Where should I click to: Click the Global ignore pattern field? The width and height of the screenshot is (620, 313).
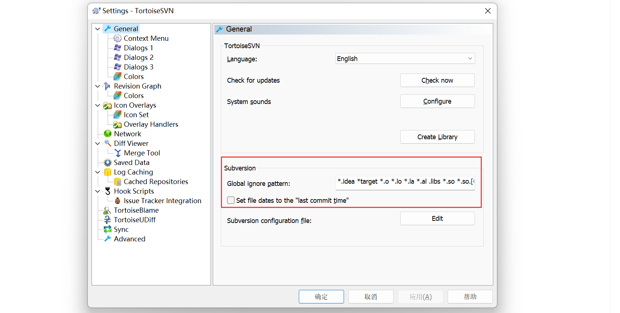click(405, 182)
